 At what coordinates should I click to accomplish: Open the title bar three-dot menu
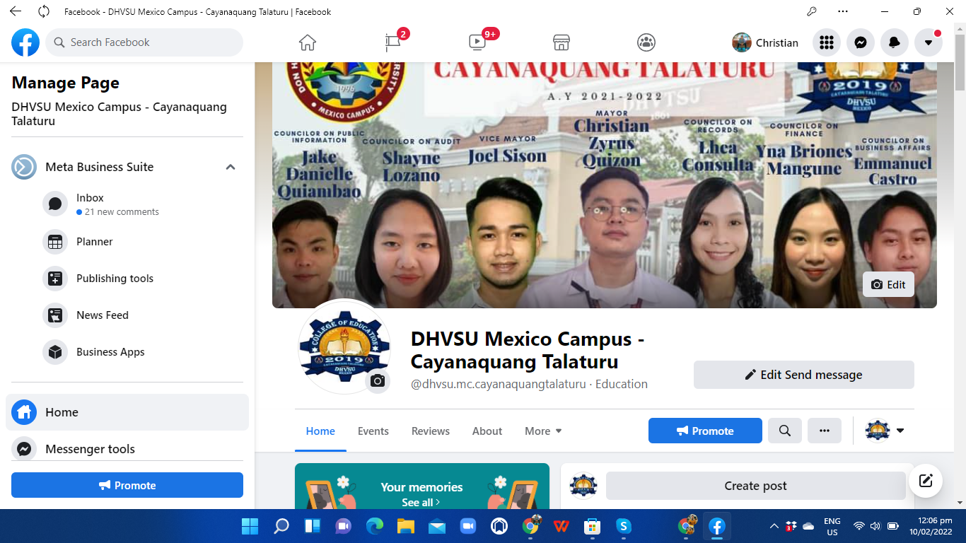coord(842,11)
